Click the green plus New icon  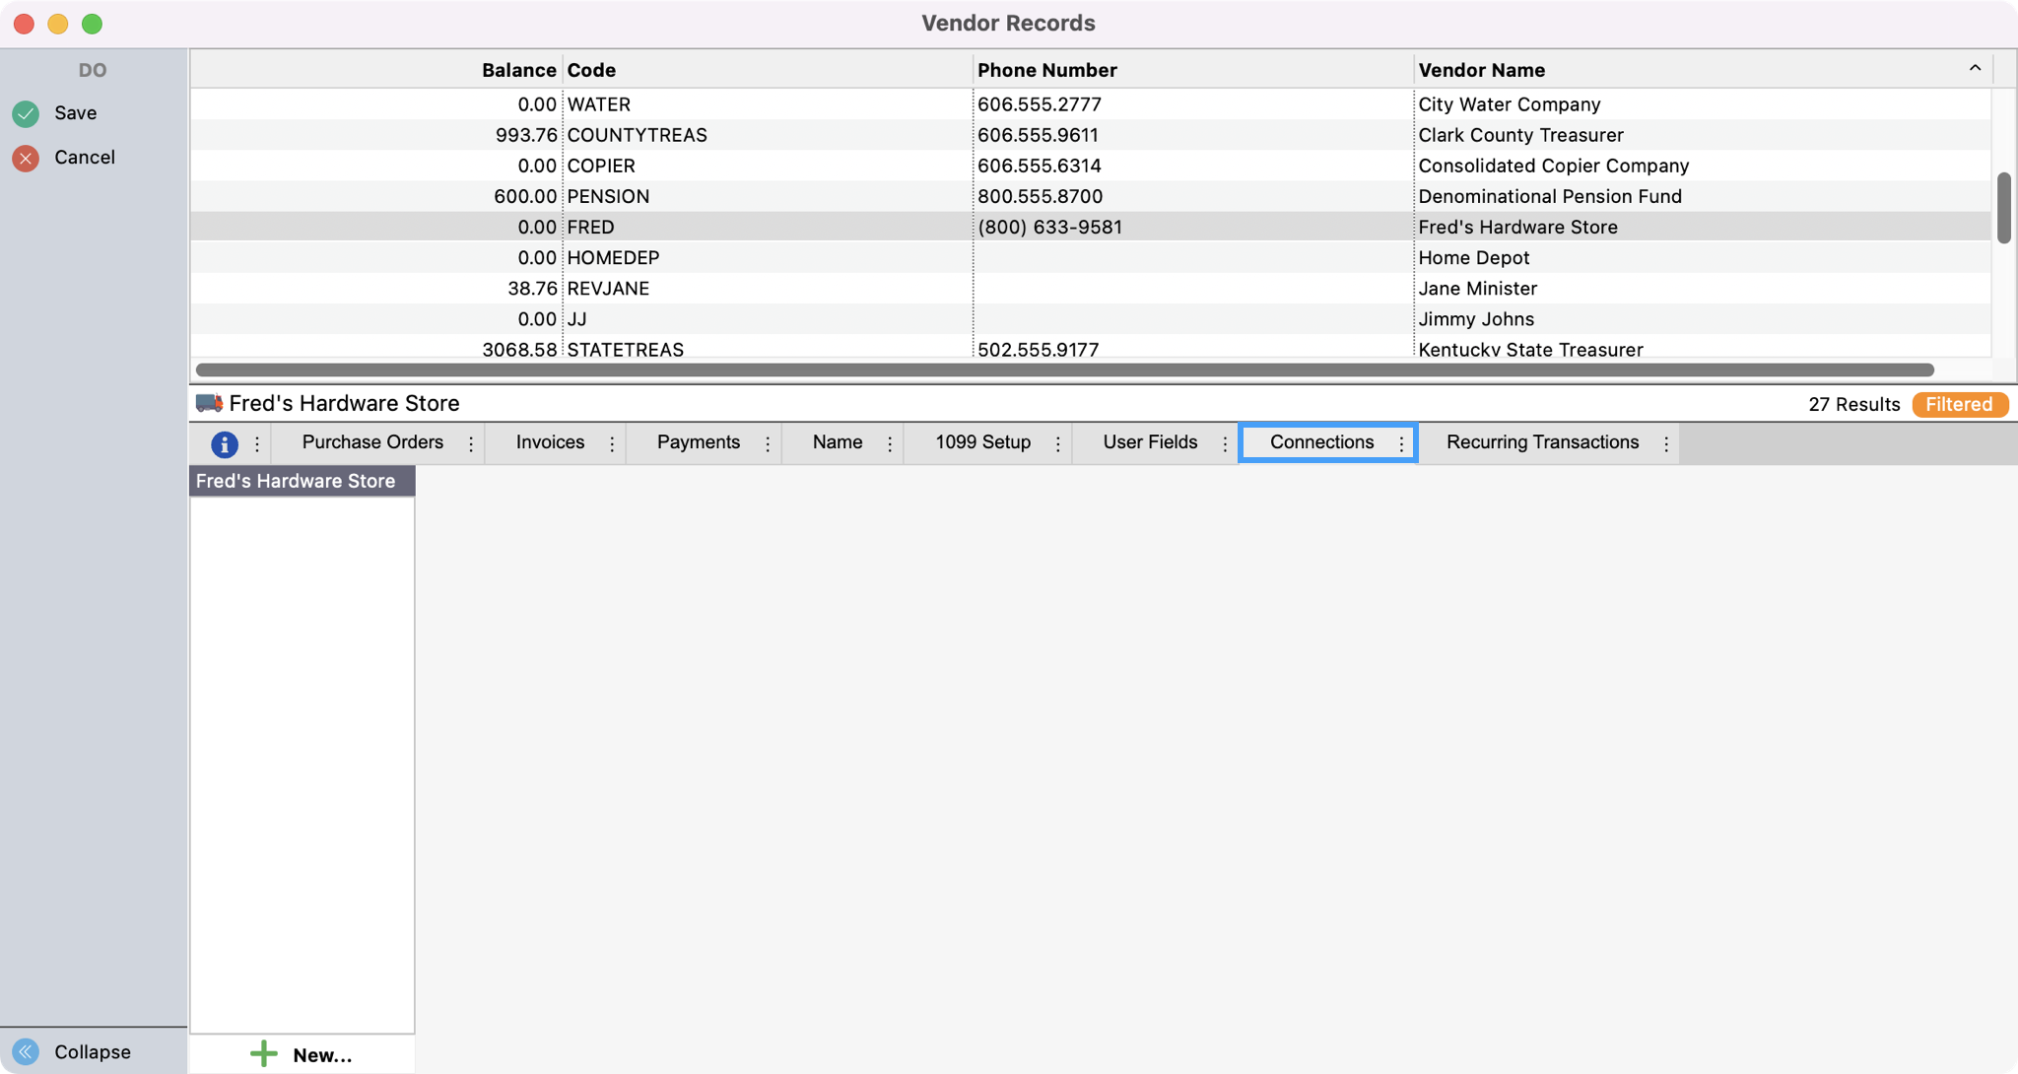point(263,1054)
